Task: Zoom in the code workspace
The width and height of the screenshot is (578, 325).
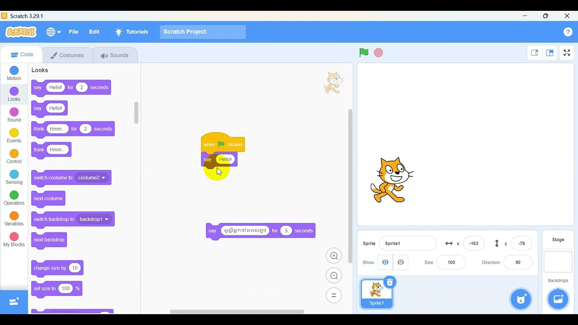Action: coord(334,256)
